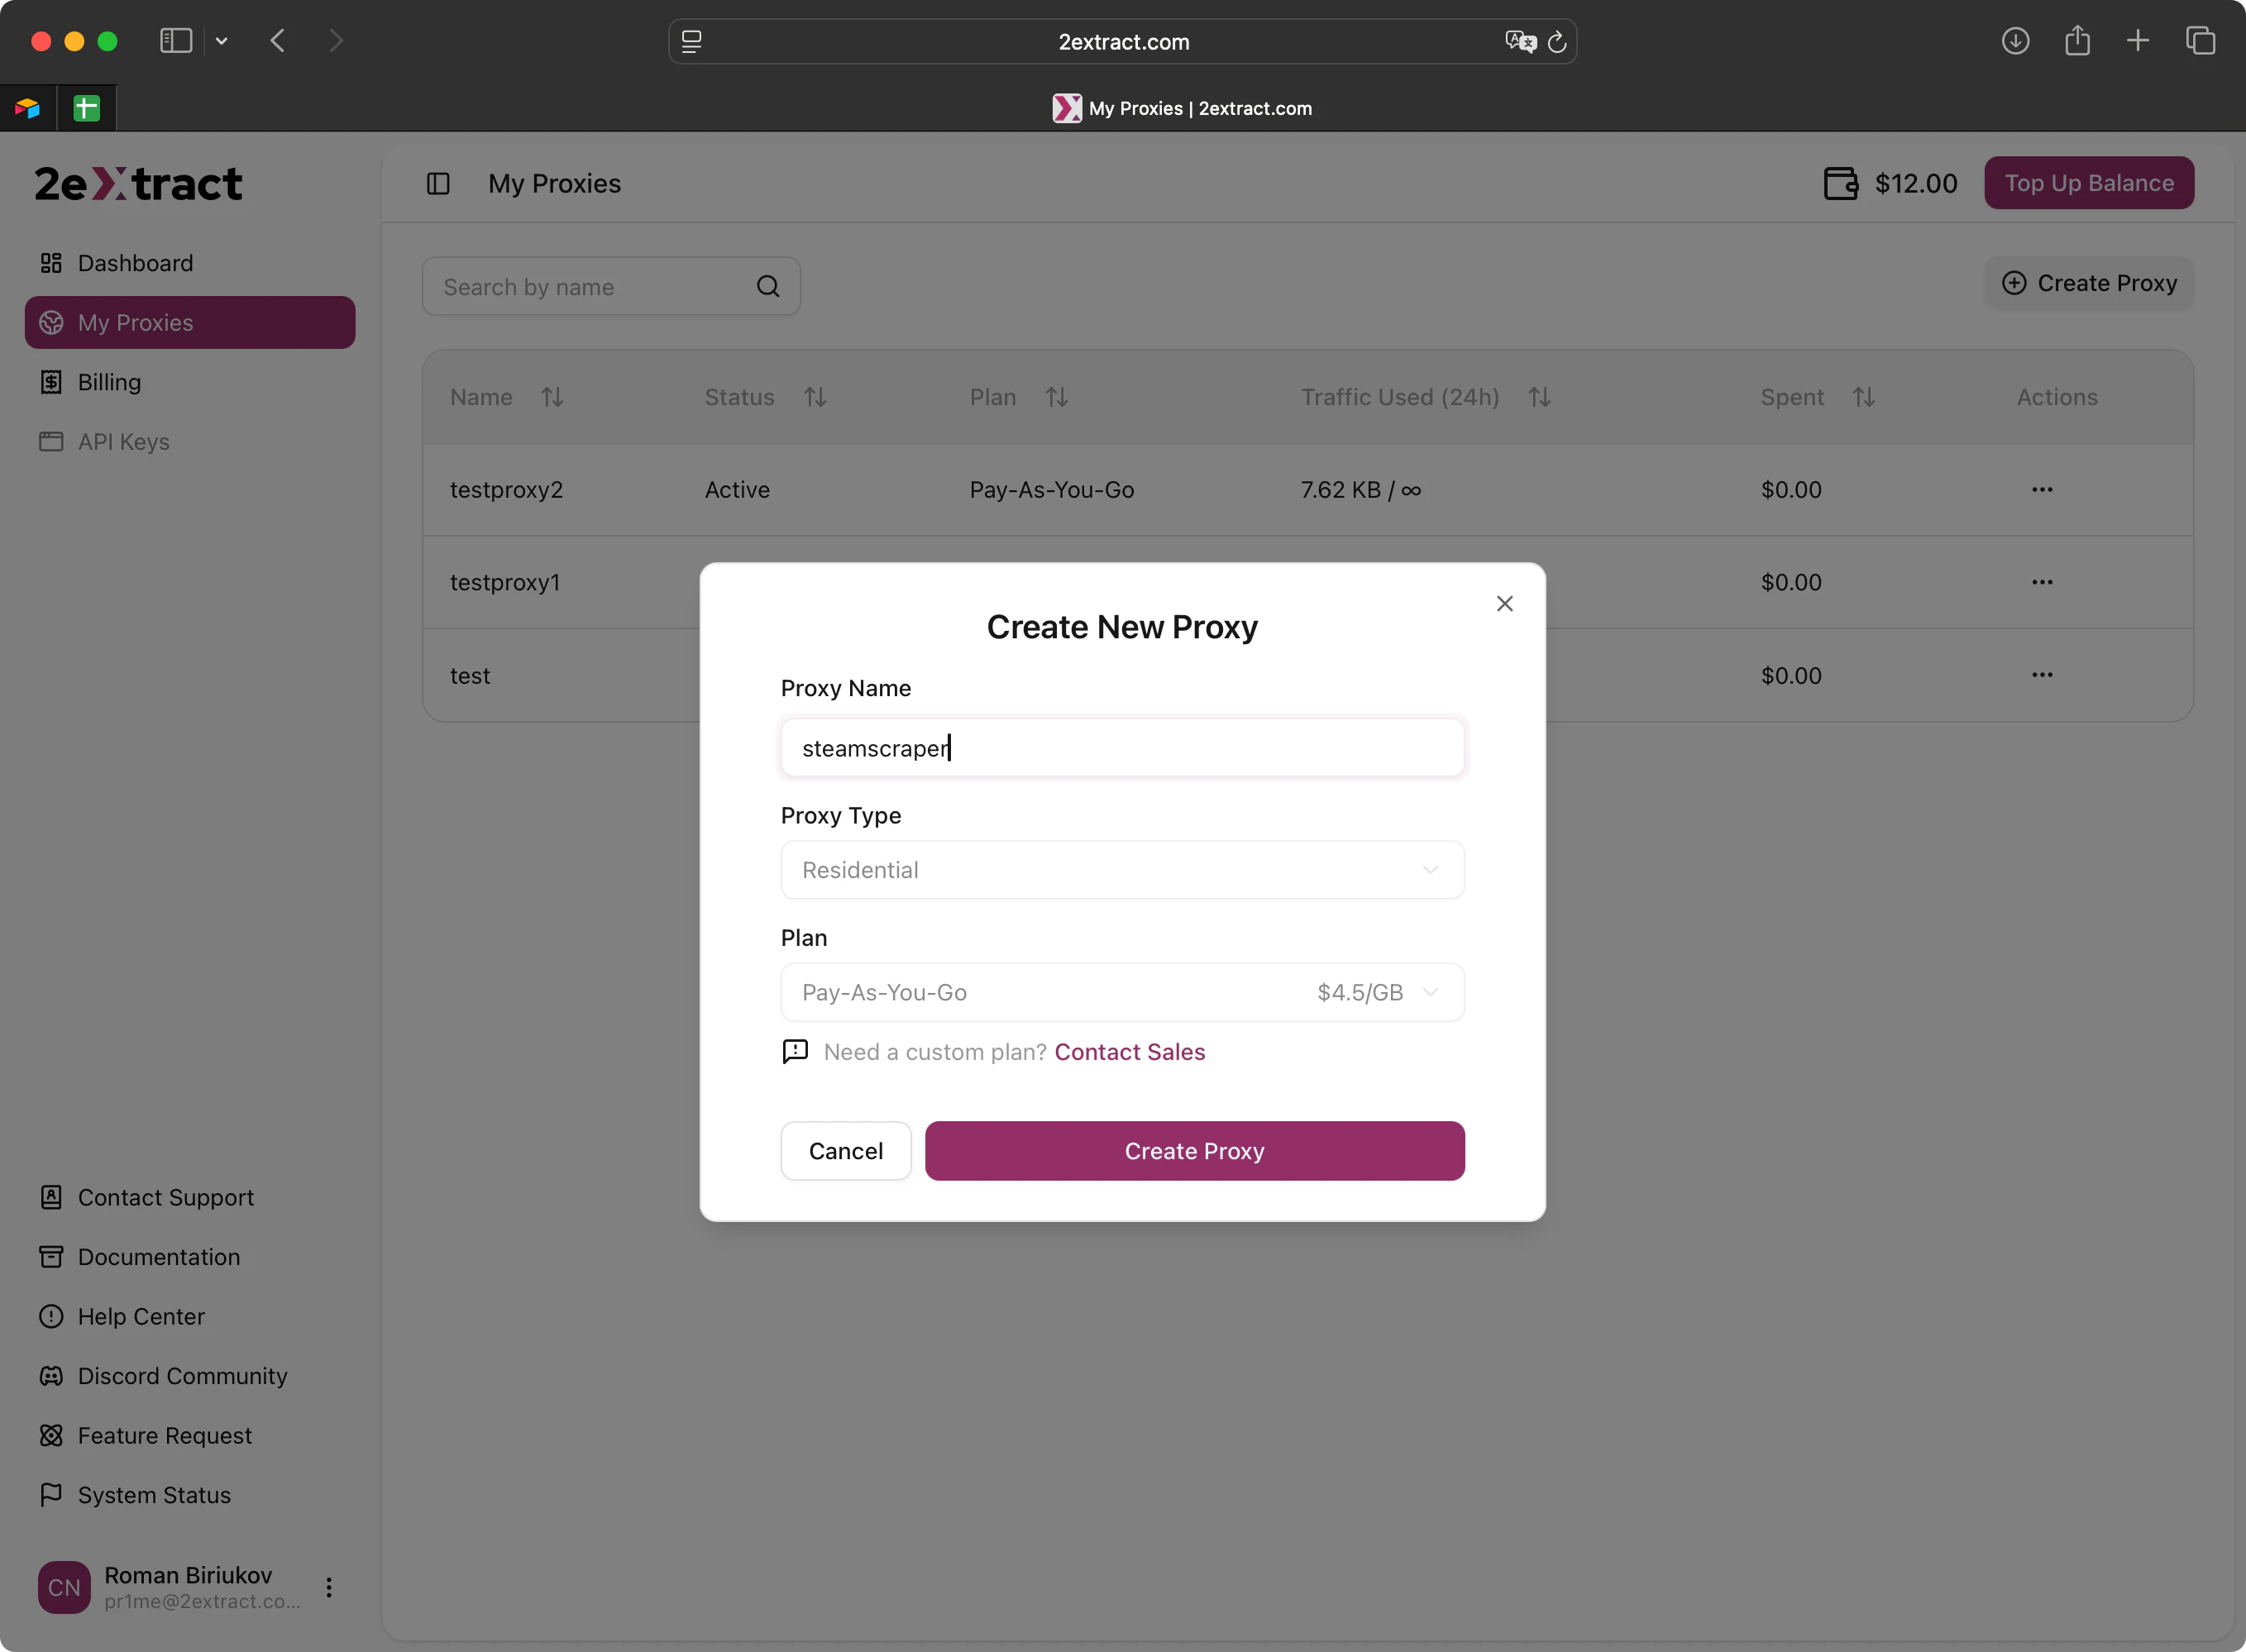Click the Safari translate page icon

point(1520,41)
